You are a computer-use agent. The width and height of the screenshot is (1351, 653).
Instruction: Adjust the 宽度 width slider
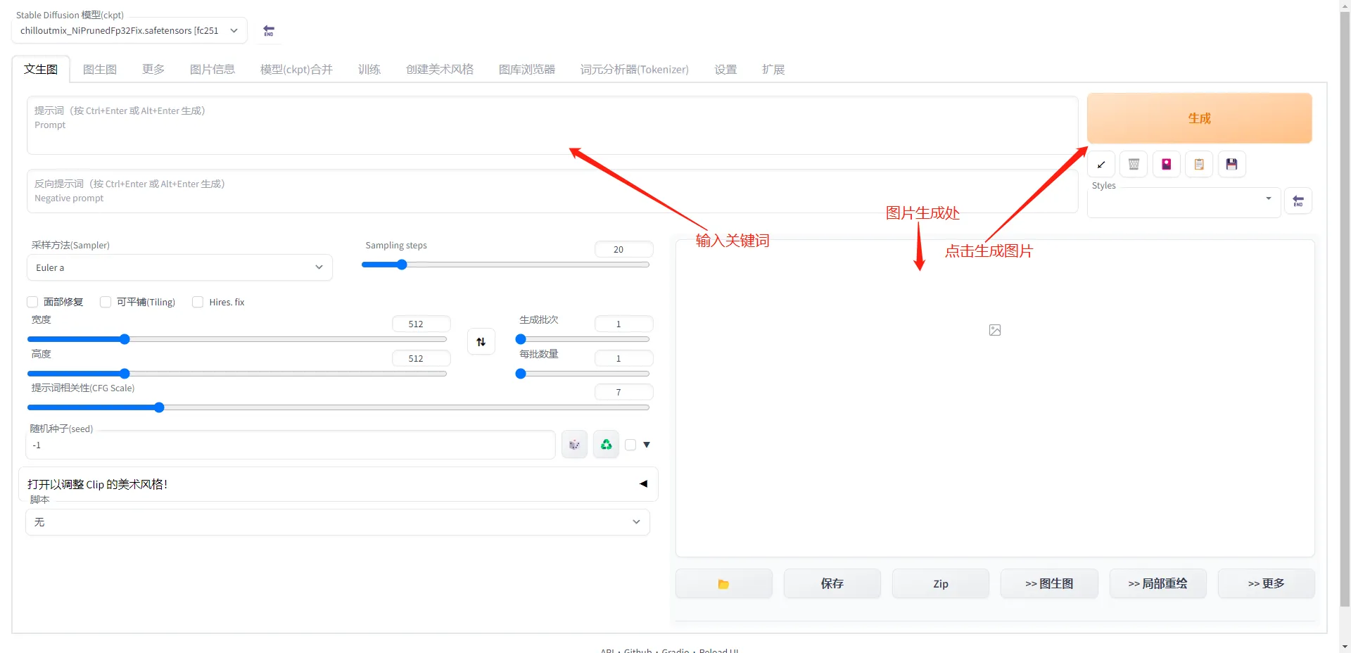tap(237, 339)
